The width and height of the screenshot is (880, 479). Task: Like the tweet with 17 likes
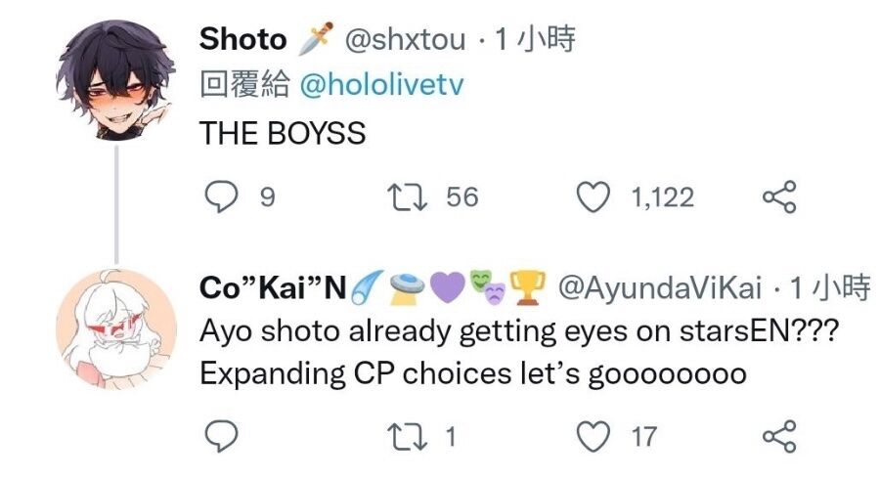tap(594, 437)
